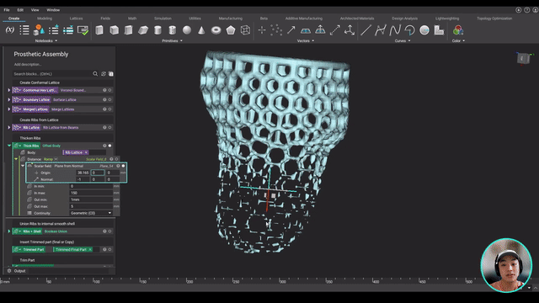Viewport: 539px width, 303px height.
Task: Open the notebook list icon
Action: 24,30
